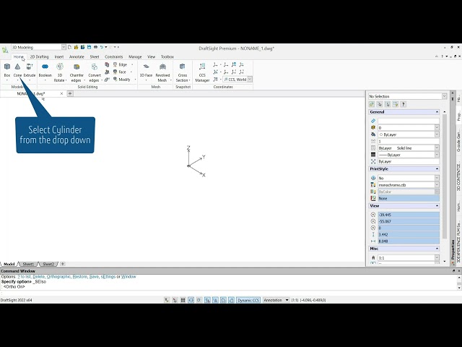The height and width of the screenshot is (347, 462).
Task: Open the Annotate ribbon tab
Action: (x=77, y=56)
